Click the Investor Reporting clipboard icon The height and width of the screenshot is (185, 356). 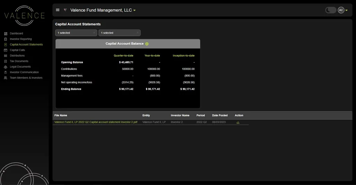click(6, 39)
